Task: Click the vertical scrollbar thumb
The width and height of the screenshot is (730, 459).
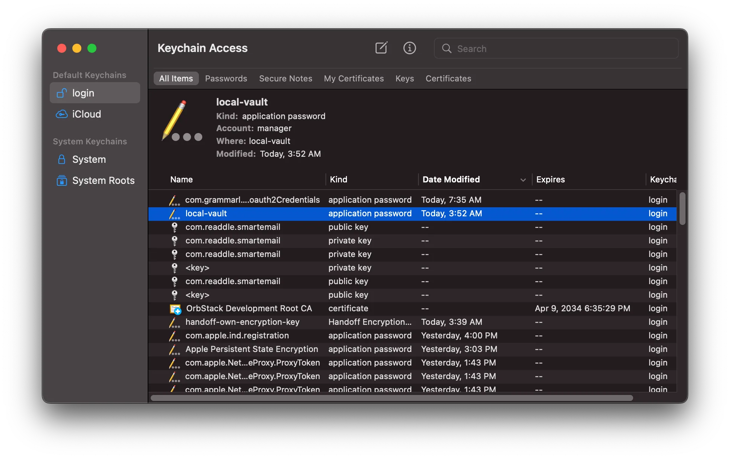Action: tap(682, 208)
